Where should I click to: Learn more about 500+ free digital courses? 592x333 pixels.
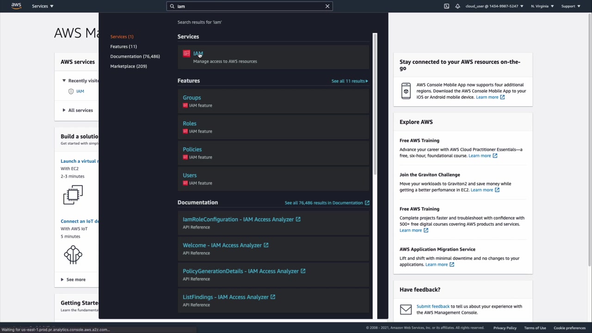click(414, 230)
